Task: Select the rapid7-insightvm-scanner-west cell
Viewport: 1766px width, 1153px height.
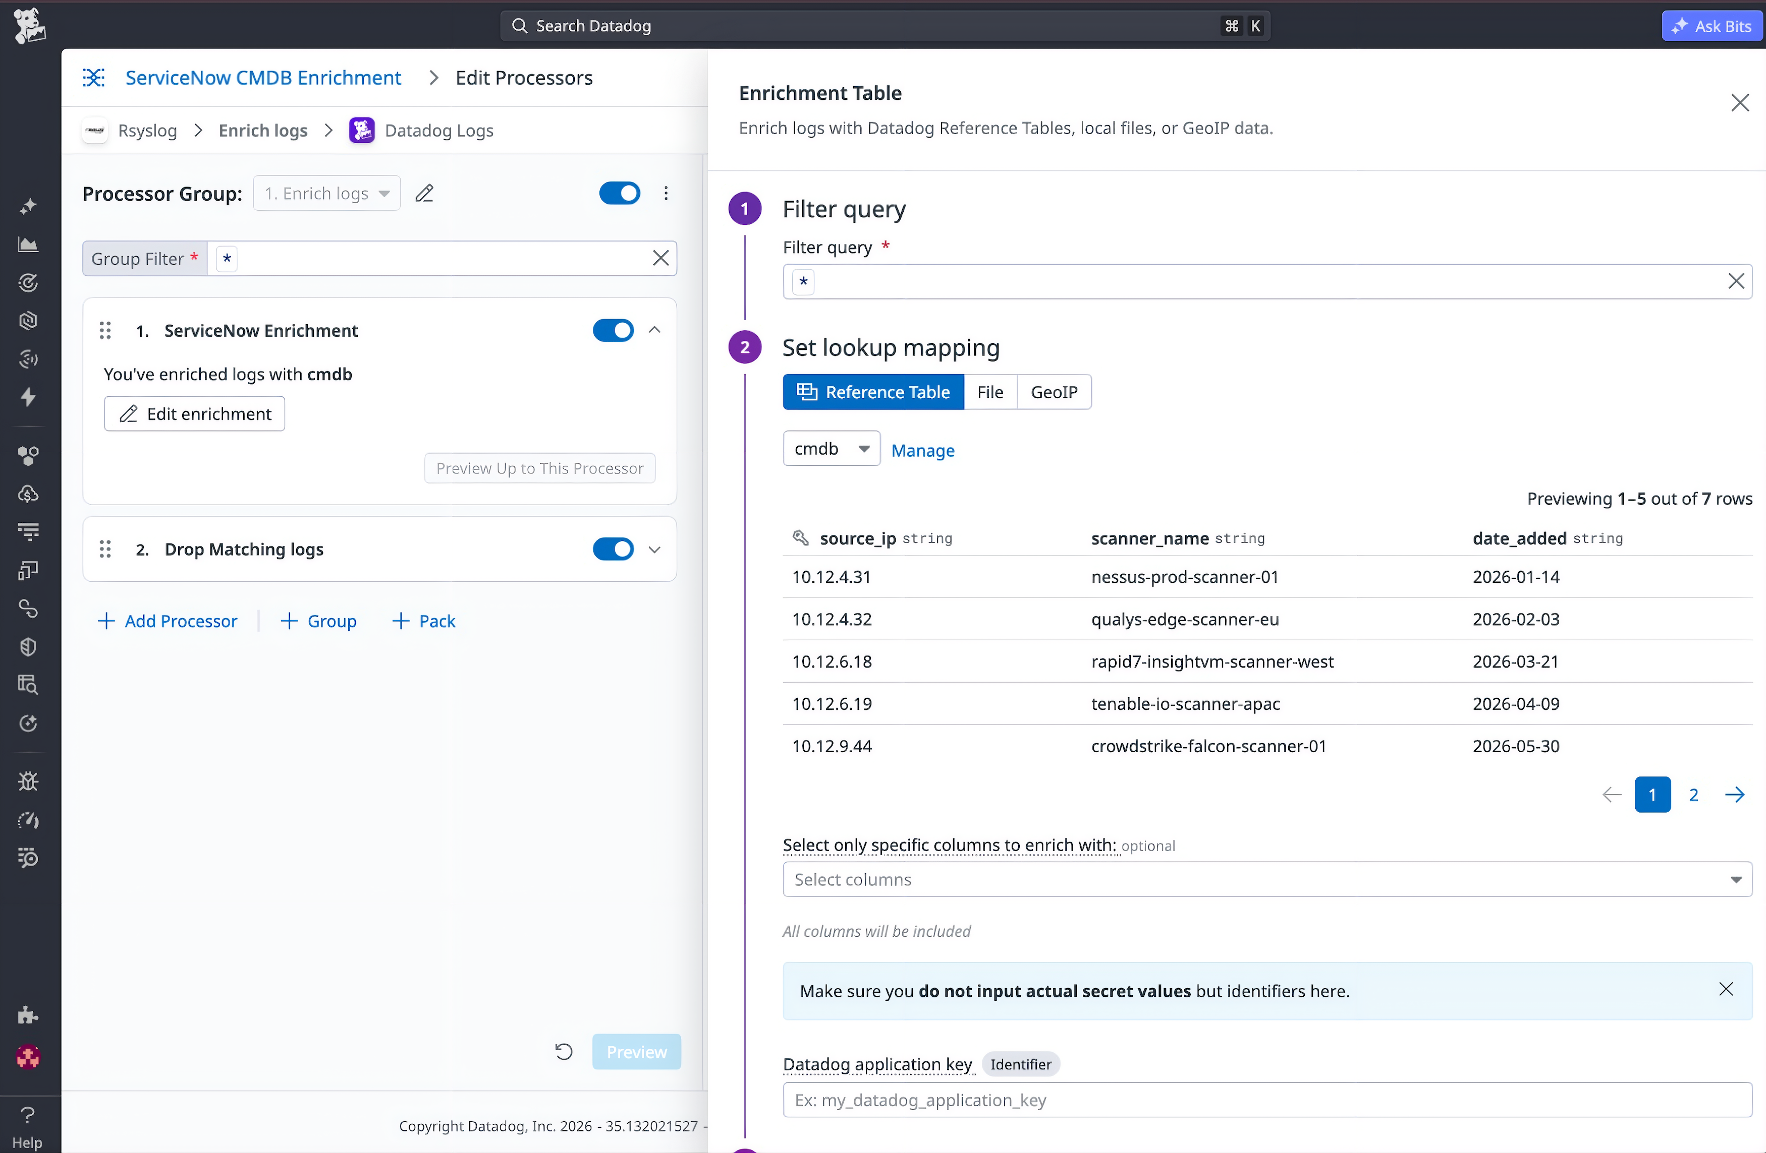Action: coord(1212,661)
